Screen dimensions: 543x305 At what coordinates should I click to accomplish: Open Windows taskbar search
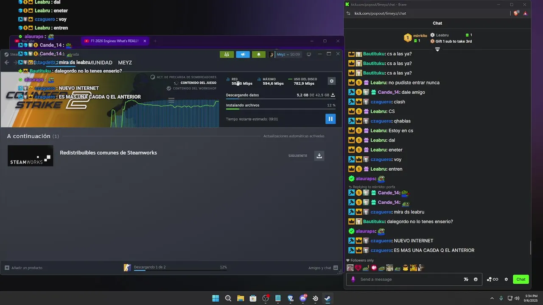pos(228,298)
